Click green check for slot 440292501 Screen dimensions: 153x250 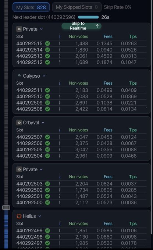pos(47,196)
